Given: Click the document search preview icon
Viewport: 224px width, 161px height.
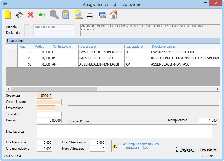Looking at the screenshot, I should (x=79, y=15).
